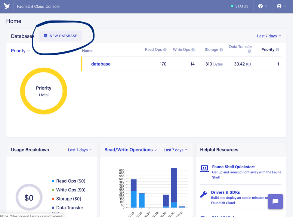Image resolution: width=293 pixels, height=217 pixels.
Task: Open the chat support bubble
Action: pos(275,201)
